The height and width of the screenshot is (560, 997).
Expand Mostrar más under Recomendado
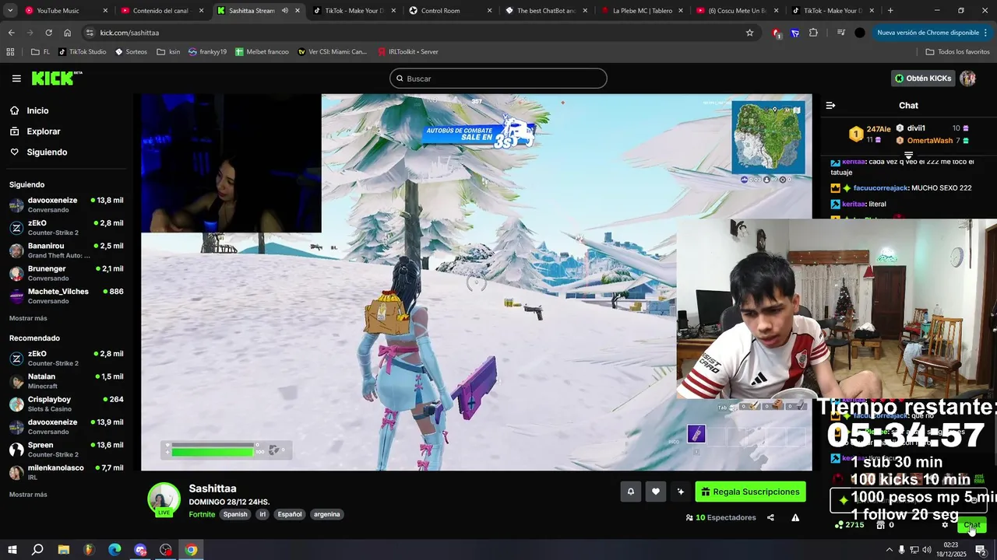(x=28, y=495)
